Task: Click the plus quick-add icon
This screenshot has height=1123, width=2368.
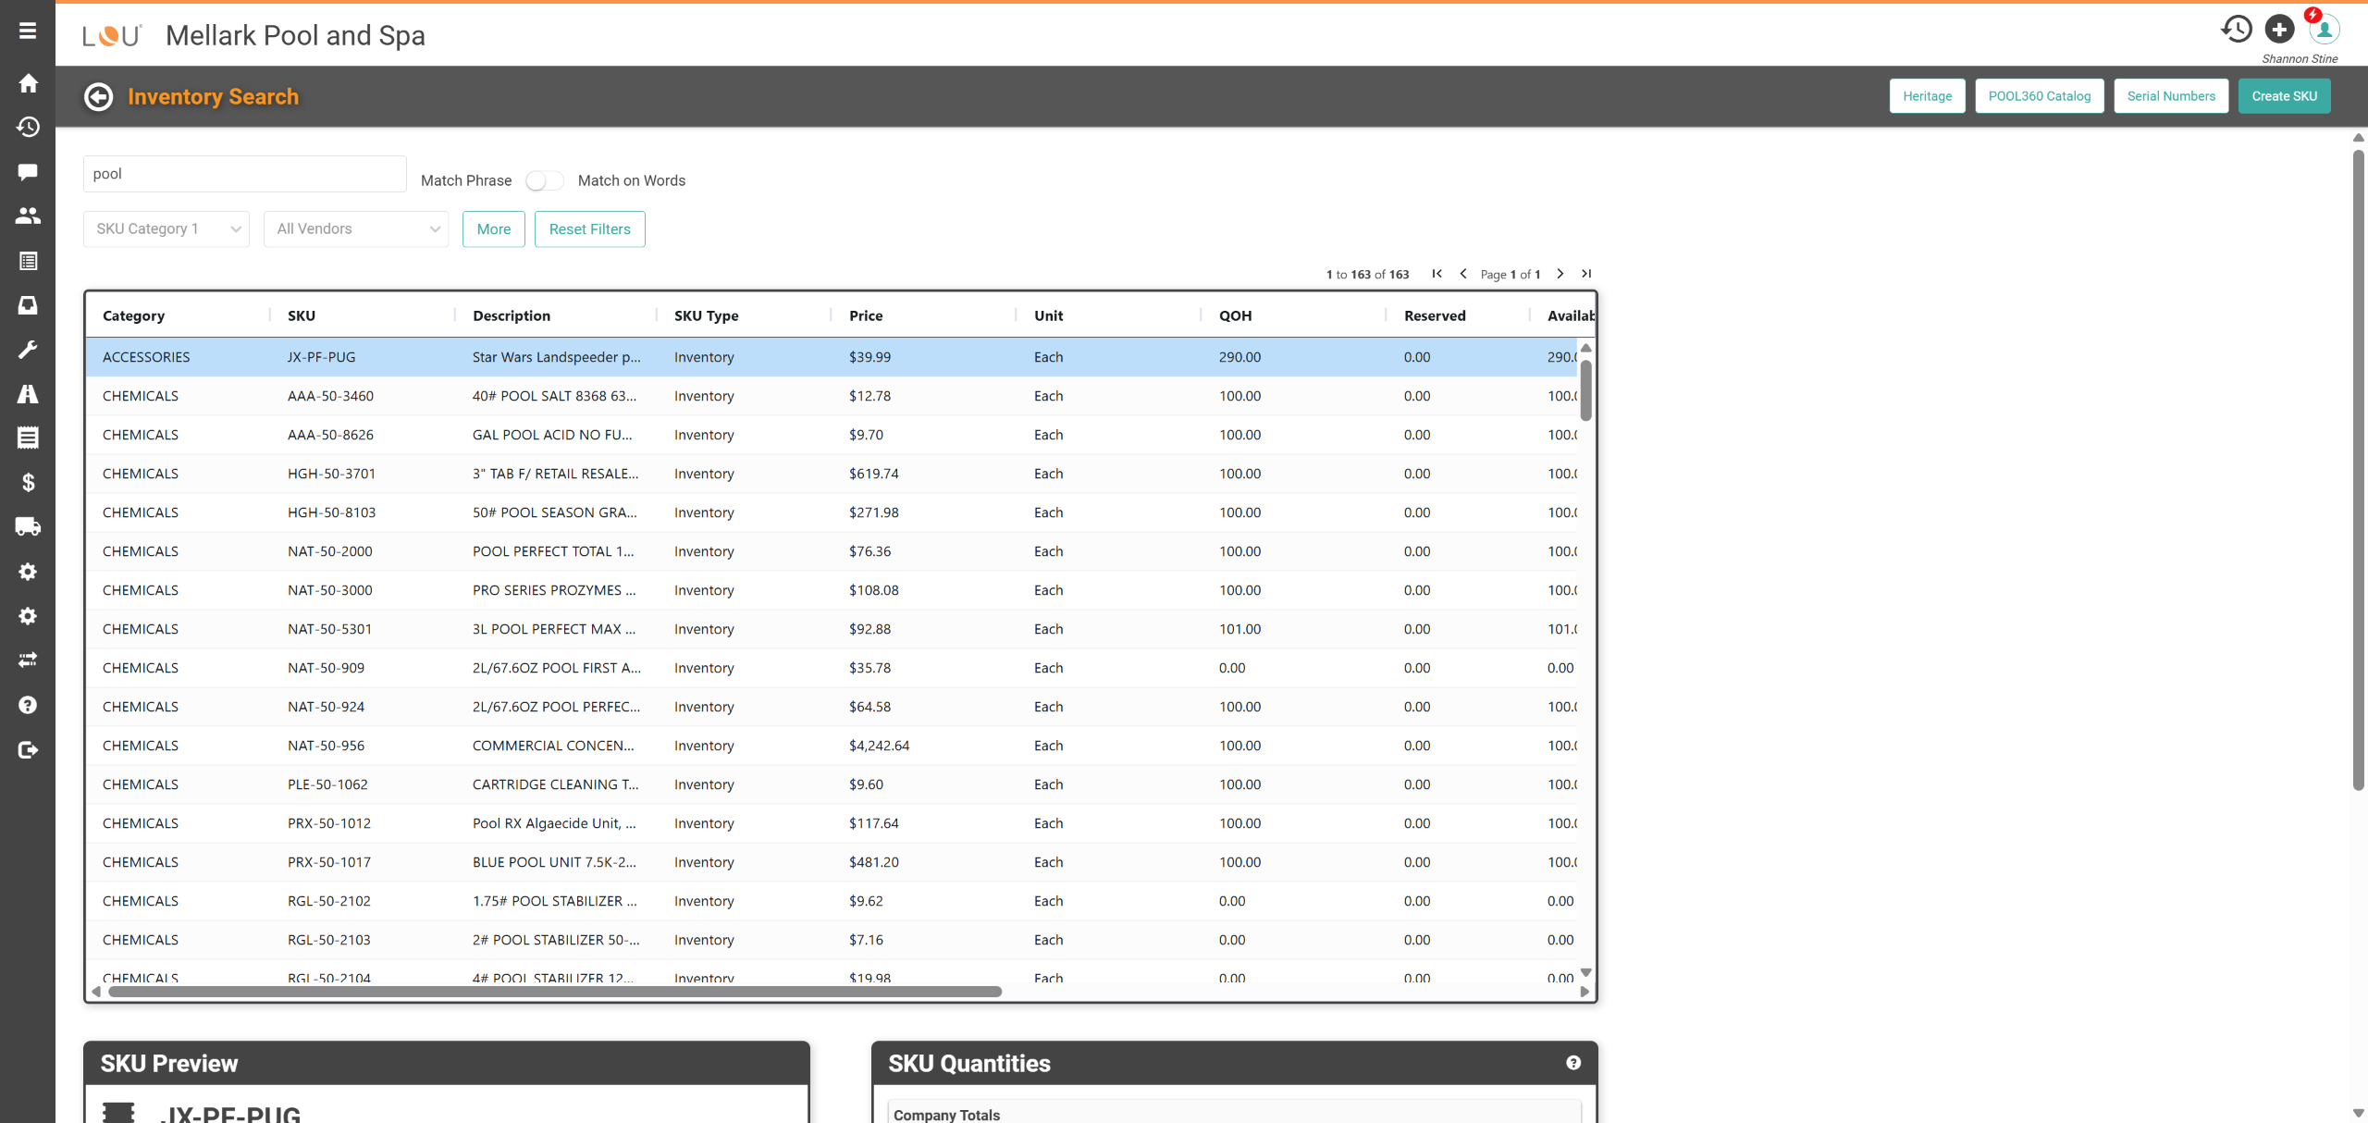Action: tap(2279, 30)
